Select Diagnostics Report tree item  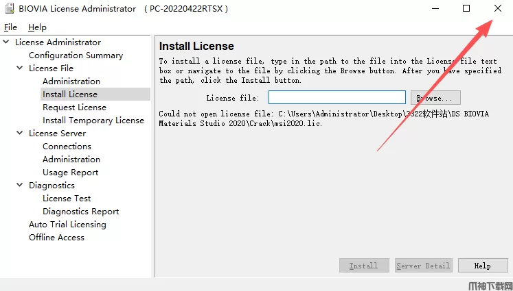pyautogui.click(x=80, y=212)
